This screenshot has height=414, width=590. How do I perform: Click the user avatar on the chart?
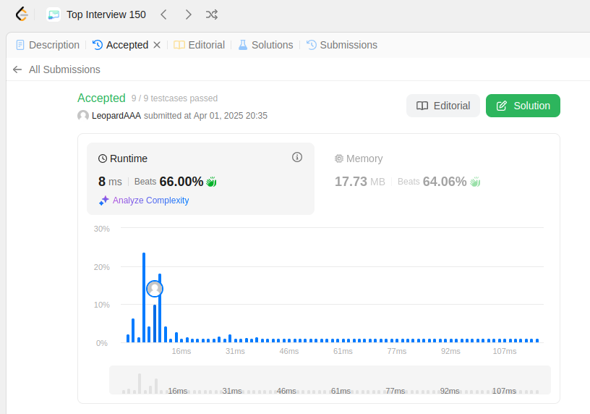tap(155, 289)
